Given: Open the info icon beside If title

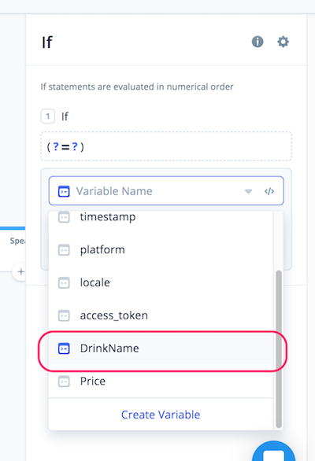Looking at the screenshot, I should click(x=258, y=42).
